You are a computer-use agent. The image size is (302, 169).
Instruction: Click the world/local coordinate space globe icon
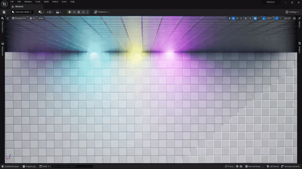coord(246,18)
